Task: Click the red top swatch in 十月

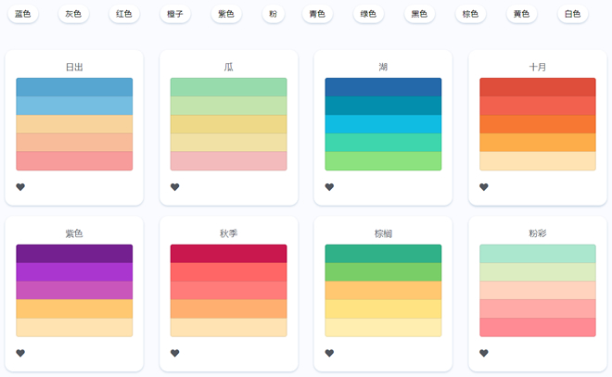Action: point(537,87)
